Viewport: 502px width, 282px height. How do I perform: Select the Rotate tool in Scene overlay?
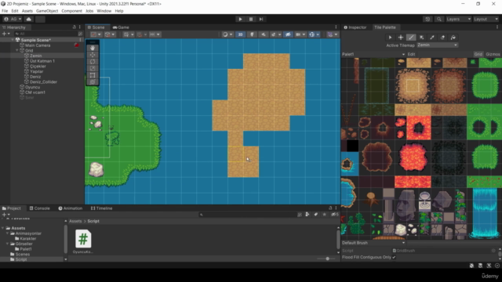(x=93, y=62)
